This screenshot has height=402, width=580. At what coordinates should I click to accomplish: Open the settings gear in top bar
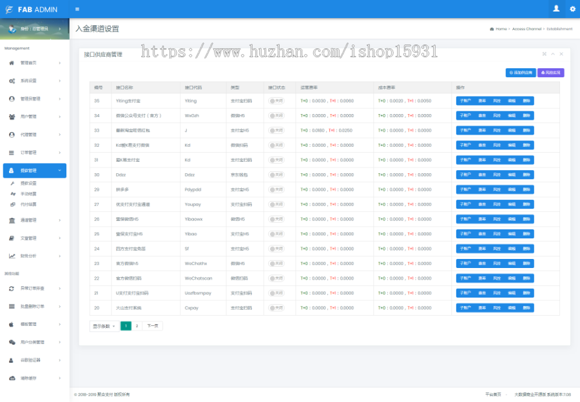(x=573, y=9)
